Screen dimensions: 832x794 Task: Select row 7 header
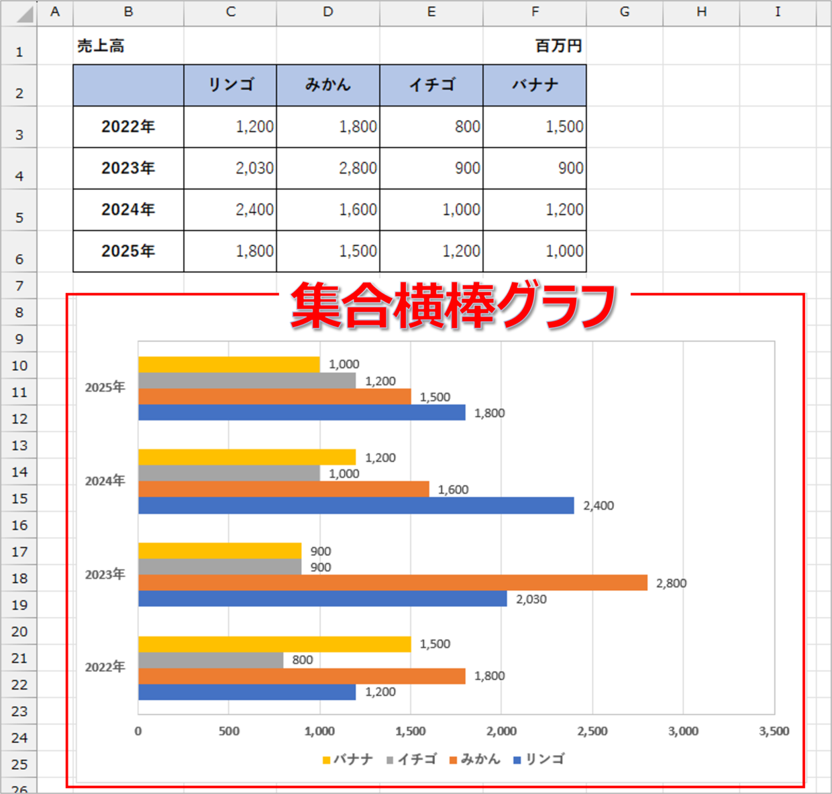[x=19, y=286]
